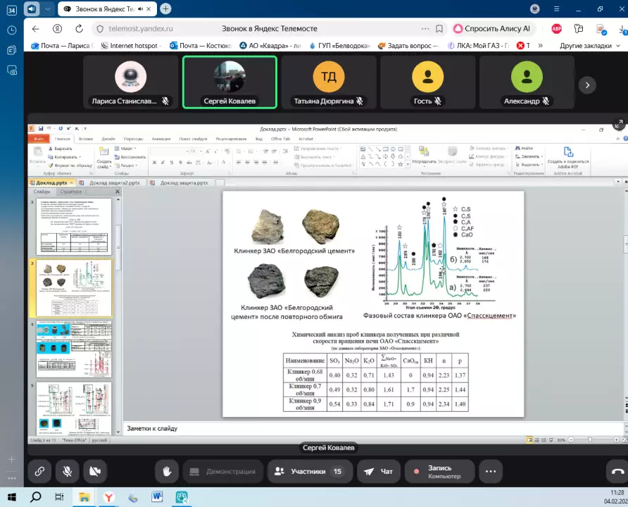
Task: Open browser history in left sidebar
Action: 11,30
